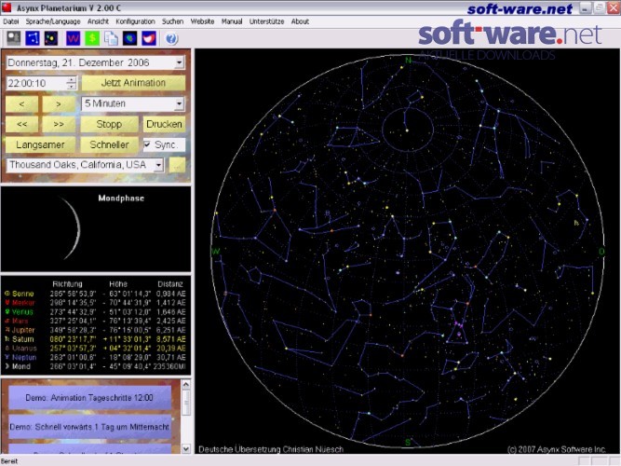The height and width of the screenshot is (466, 621).
Task: Click the fast forward >> button
Action: coord(59,124)
